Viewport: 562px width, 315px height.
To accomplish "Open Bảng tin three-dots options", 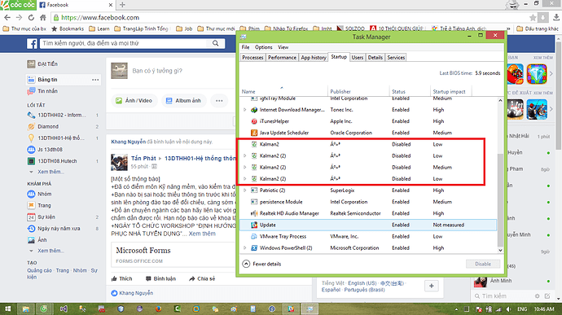I will 95,80.
